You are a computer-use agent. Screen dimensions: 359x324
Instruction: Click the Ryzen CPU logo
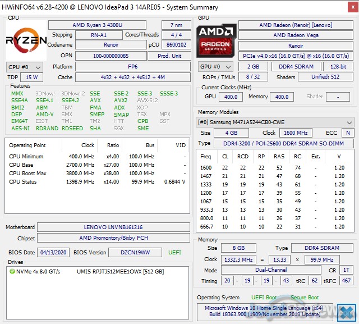click(x=26, y=40)
